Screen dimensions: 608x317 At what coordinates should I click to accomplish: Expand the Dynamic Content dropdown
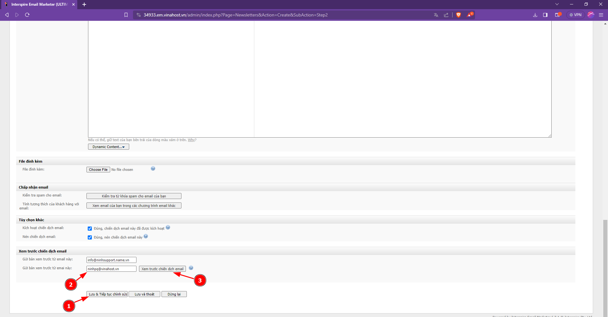tap(108, 147)
